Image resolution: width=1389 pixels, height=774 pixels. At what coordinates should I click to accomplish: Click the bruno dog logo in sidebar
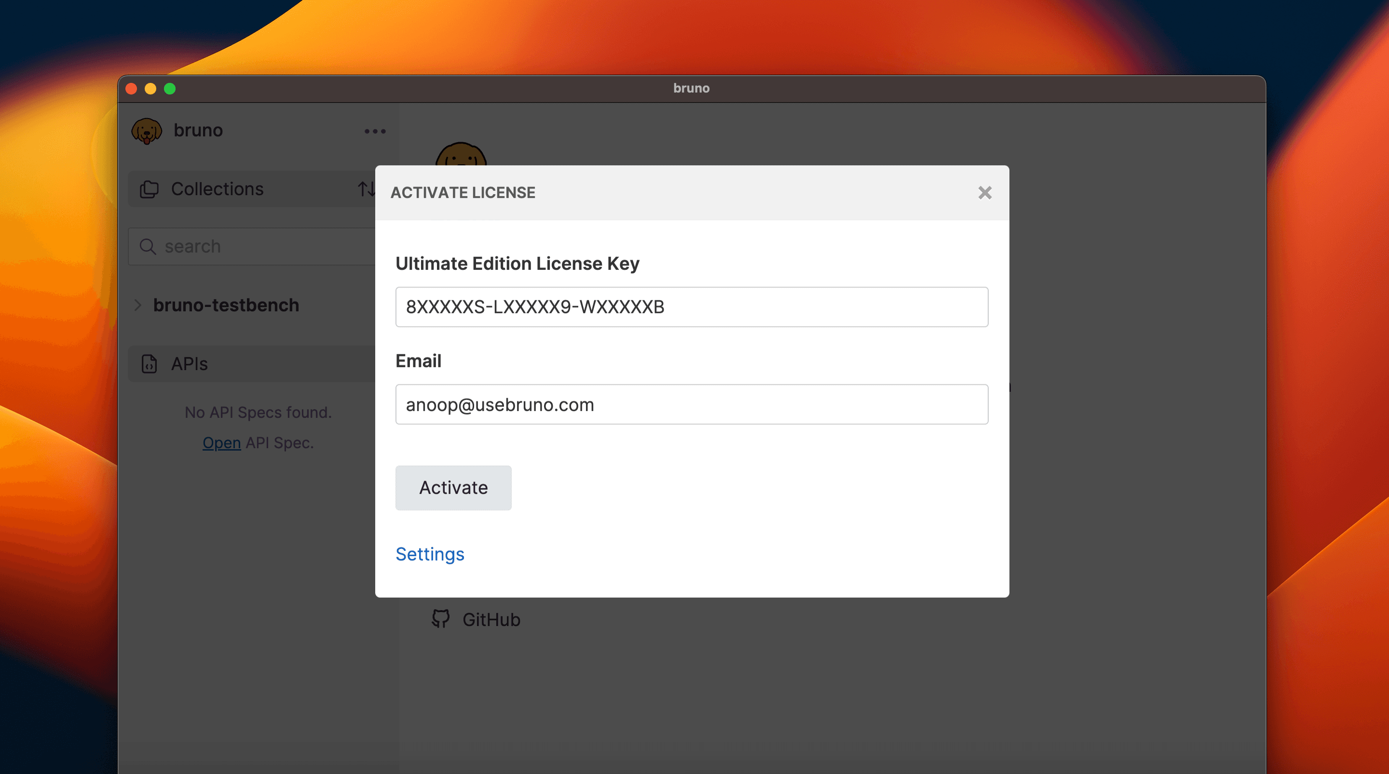[x=147, y=131]
